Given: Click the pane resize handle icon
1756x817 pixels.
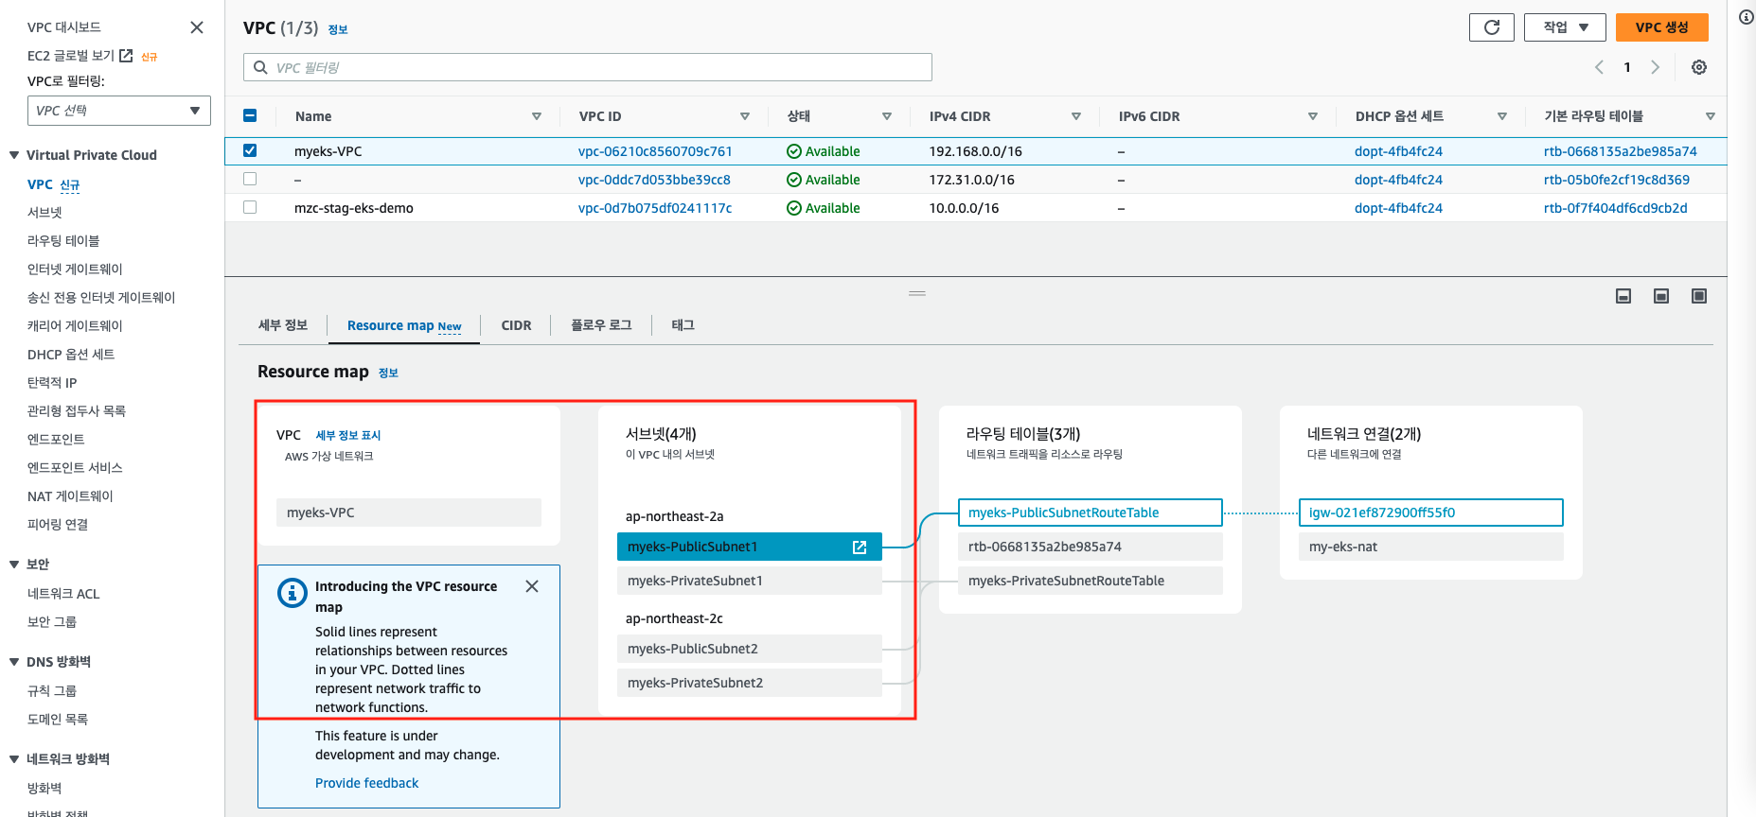Looking at the screenshot, I should [917, 293].
